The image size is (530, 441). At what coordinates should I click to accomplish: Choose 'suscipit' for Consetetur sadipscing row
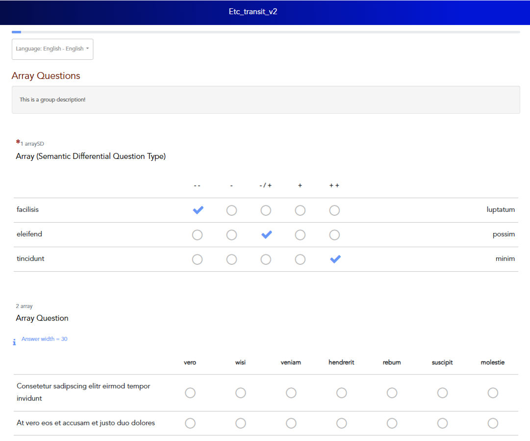pos(442,393)
